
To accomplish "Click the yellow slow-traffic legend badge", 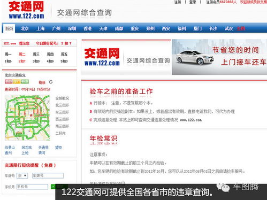I will (x=17, y=82).
